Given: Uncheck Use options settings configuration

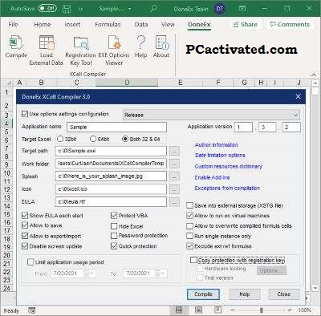Looking at the screenshot, I should [25, 114].
